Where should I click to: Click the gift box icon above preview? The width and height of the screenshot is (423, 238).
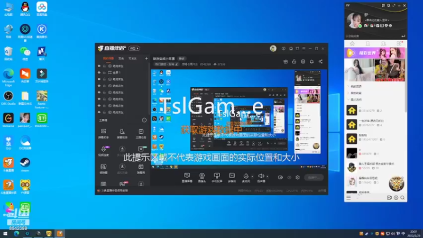point(286,61)
